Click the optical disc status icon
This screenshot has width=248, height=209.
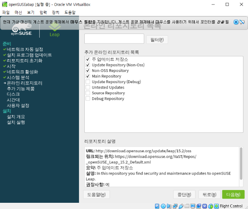pyautogui.click(x=163, y=206)
